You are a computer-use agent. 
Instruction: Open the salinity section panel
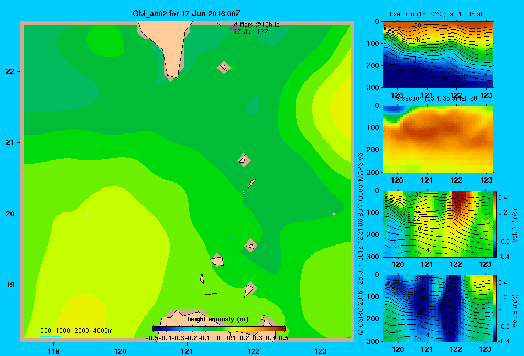[438, 139]
